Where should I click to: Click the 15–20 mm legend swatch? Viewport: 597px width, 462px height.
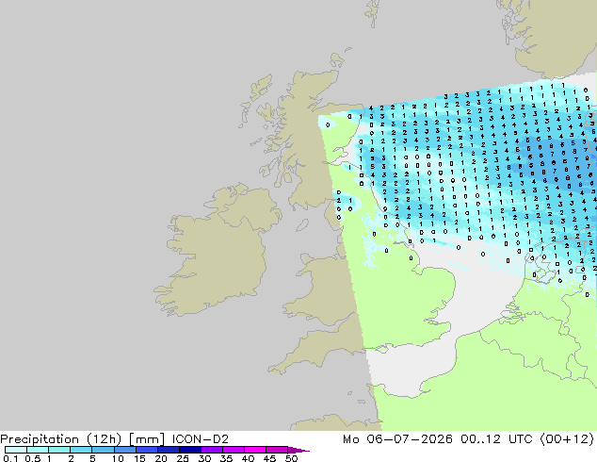click(x=146, y=450)
